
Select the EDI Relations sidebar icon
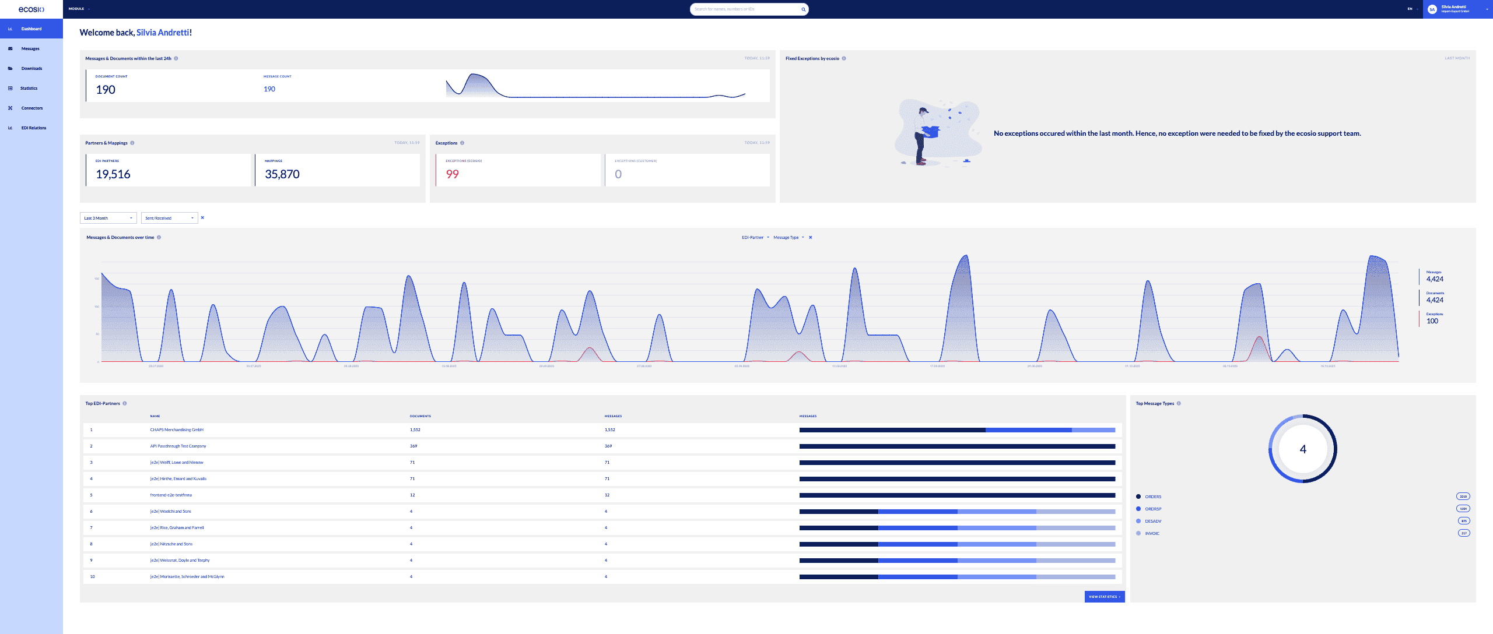[11, 128]
